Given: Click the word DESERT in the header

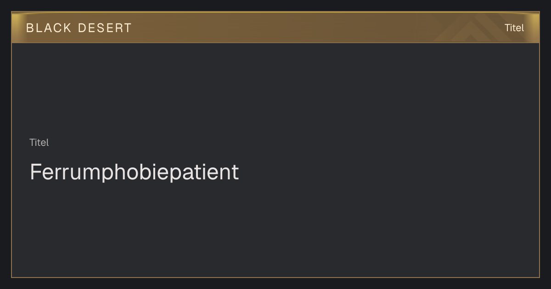Looking at the screenshot, I should (105, 28).
